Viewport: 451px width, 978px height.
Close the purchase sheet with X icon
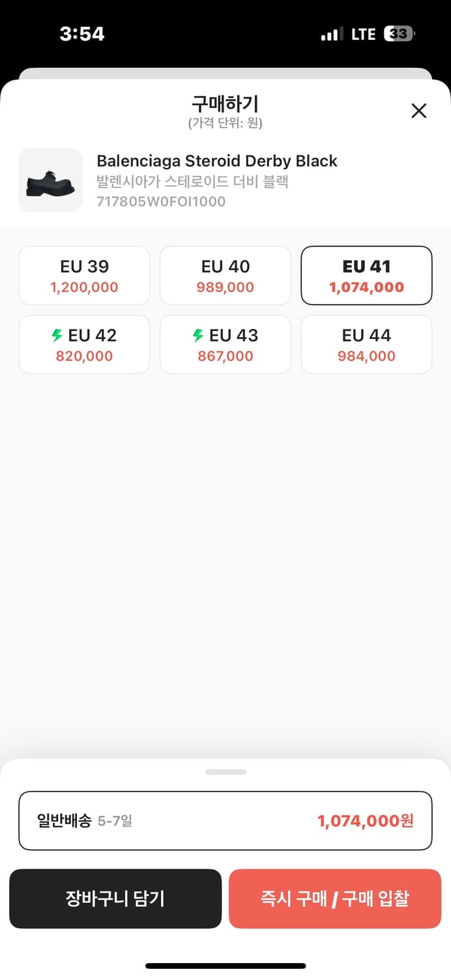click(419, 111)
